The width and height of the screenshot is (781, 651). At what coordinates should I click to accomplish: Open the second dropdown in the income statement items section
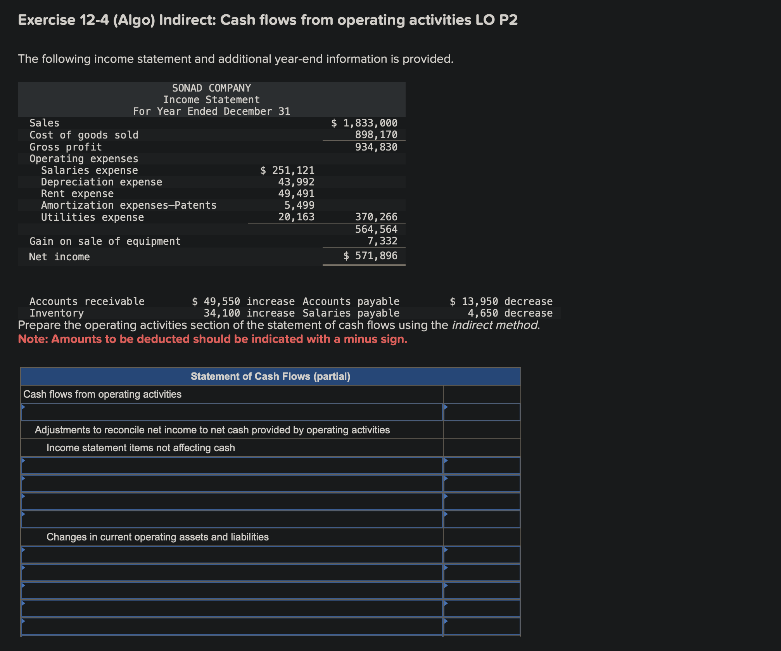[233, 483]
